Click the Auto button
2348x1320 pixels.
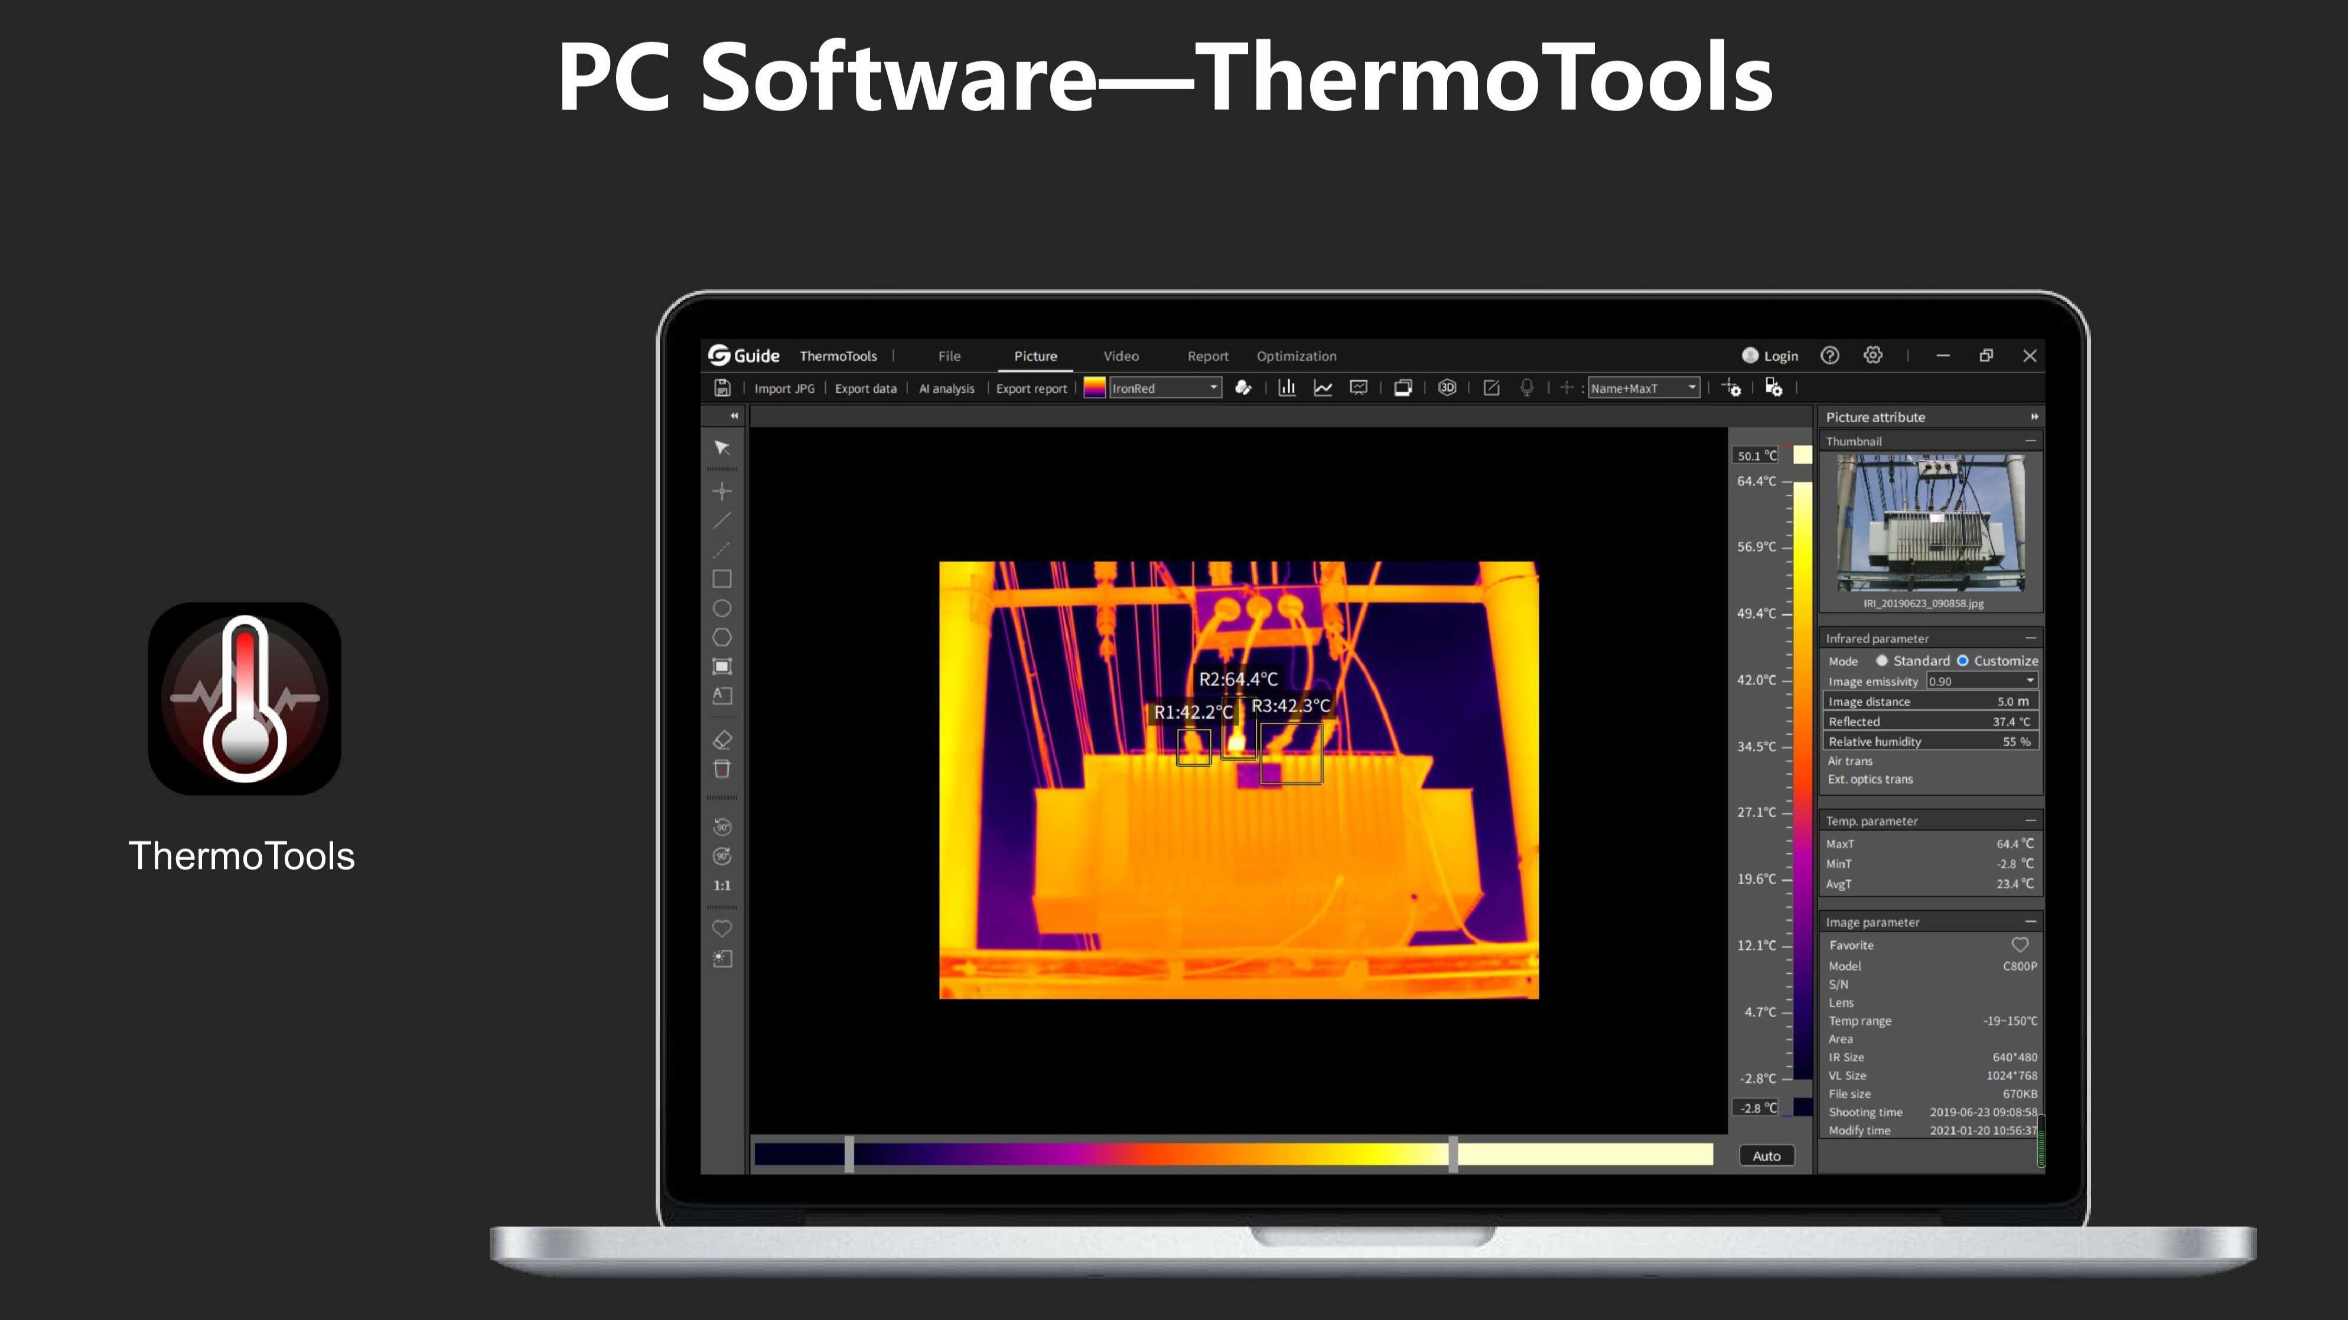(1766, 1156)
